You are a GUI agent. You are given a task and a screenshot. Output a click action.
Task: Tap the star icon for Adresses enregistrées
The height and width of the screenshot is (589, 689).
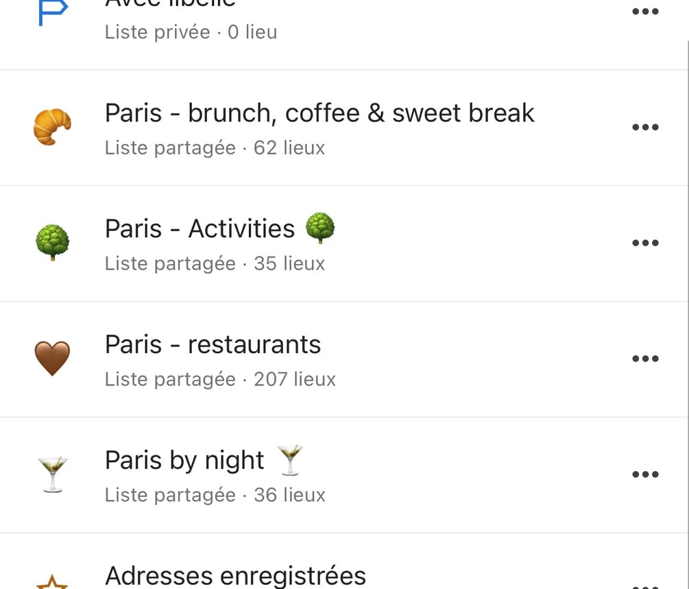[x=52, y=581]
